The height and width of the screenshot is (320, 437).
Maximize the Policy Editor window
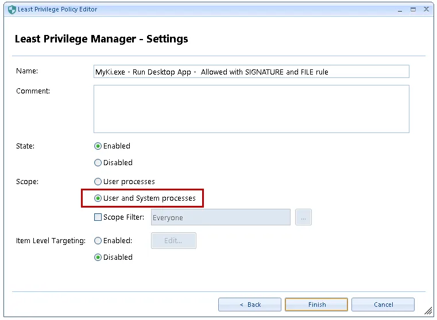click(413, 9)
